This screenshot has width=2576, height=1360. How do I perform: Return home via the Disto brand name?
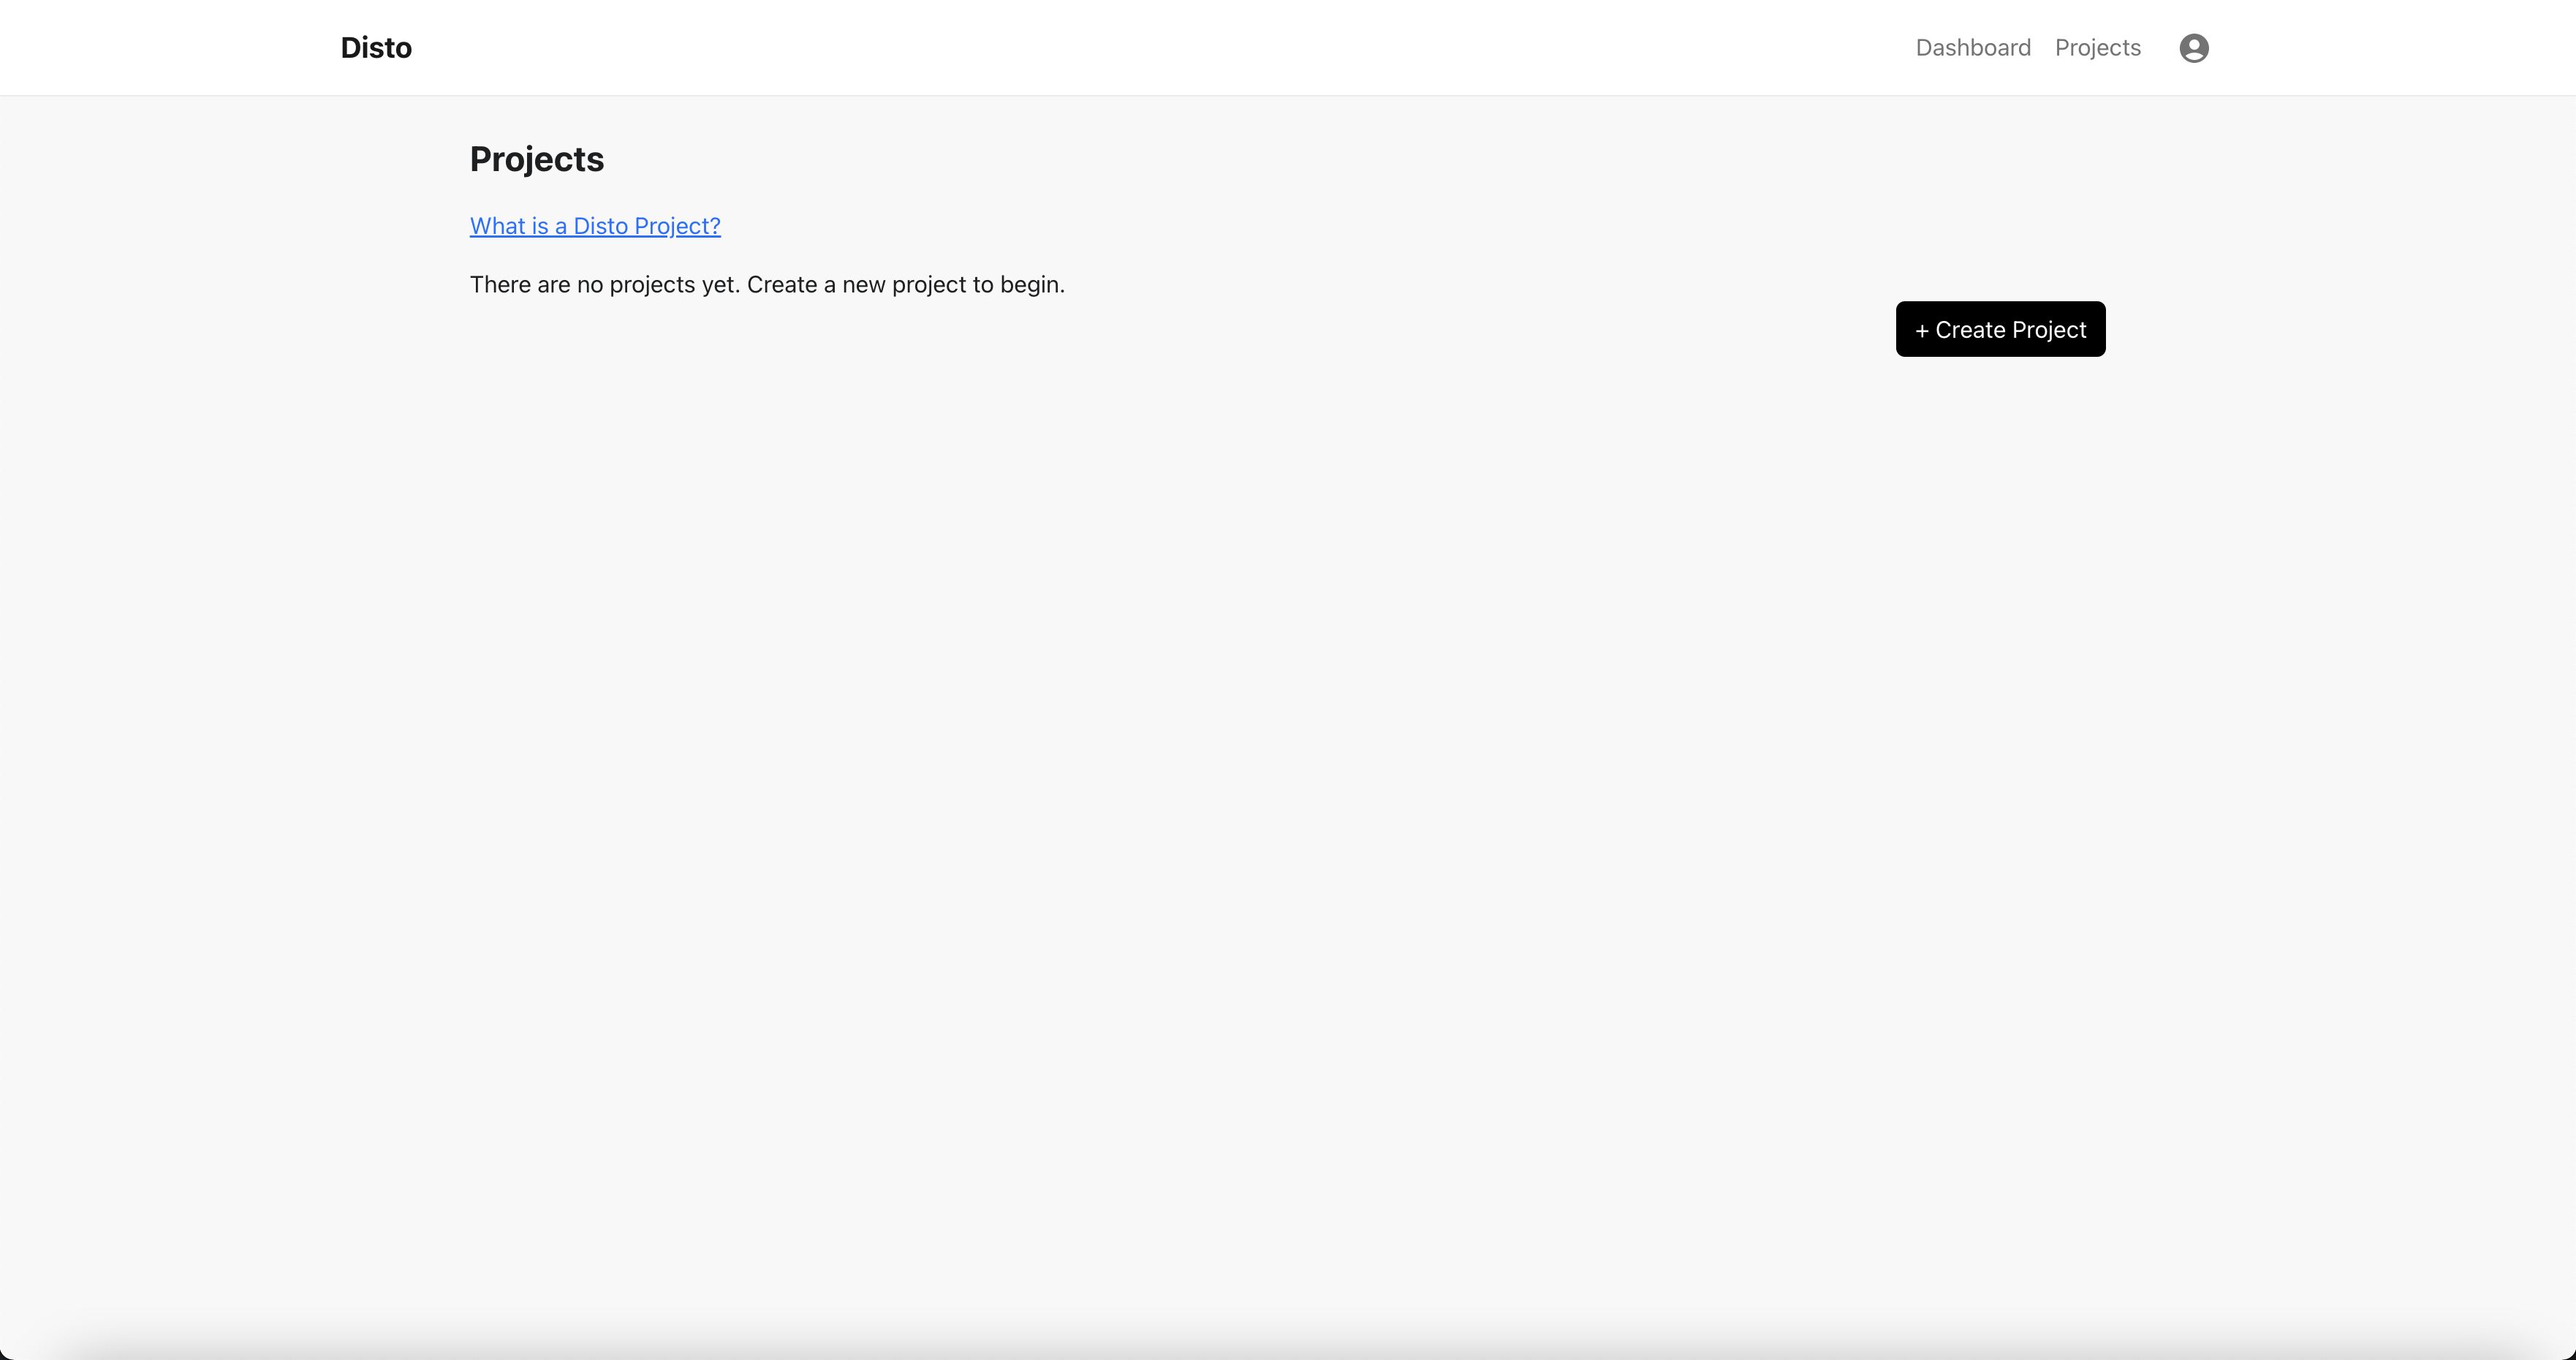pos(376,48)
